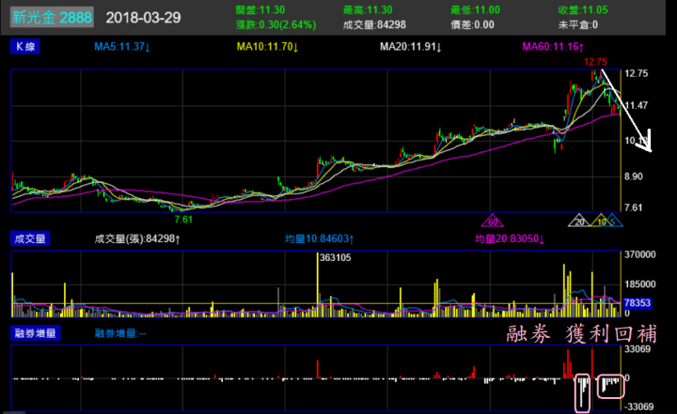677x414 pixels.
Task: Click the MA5:11.37 indicator
Action: pyautogui.click(x=122, y=47)
